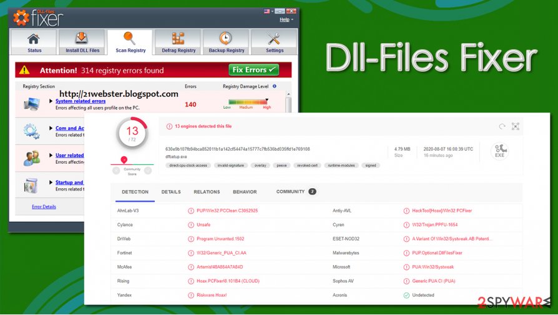Click the Cylance Unsafe result
Screen dimensions: 558x315
pyautogui.click(x=203, y=225)
